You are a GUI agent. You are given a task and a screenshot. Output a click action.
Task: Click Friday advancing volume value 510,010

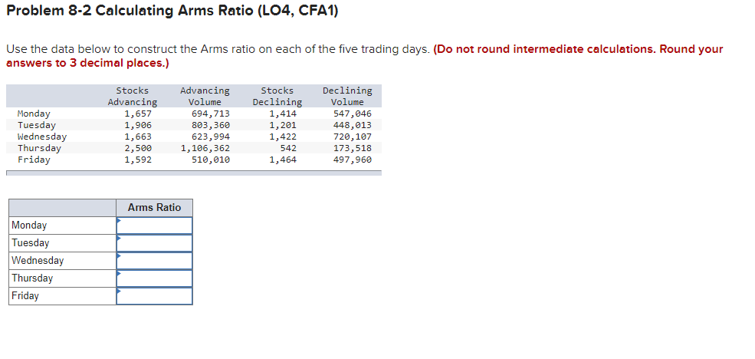click(211, 160)
